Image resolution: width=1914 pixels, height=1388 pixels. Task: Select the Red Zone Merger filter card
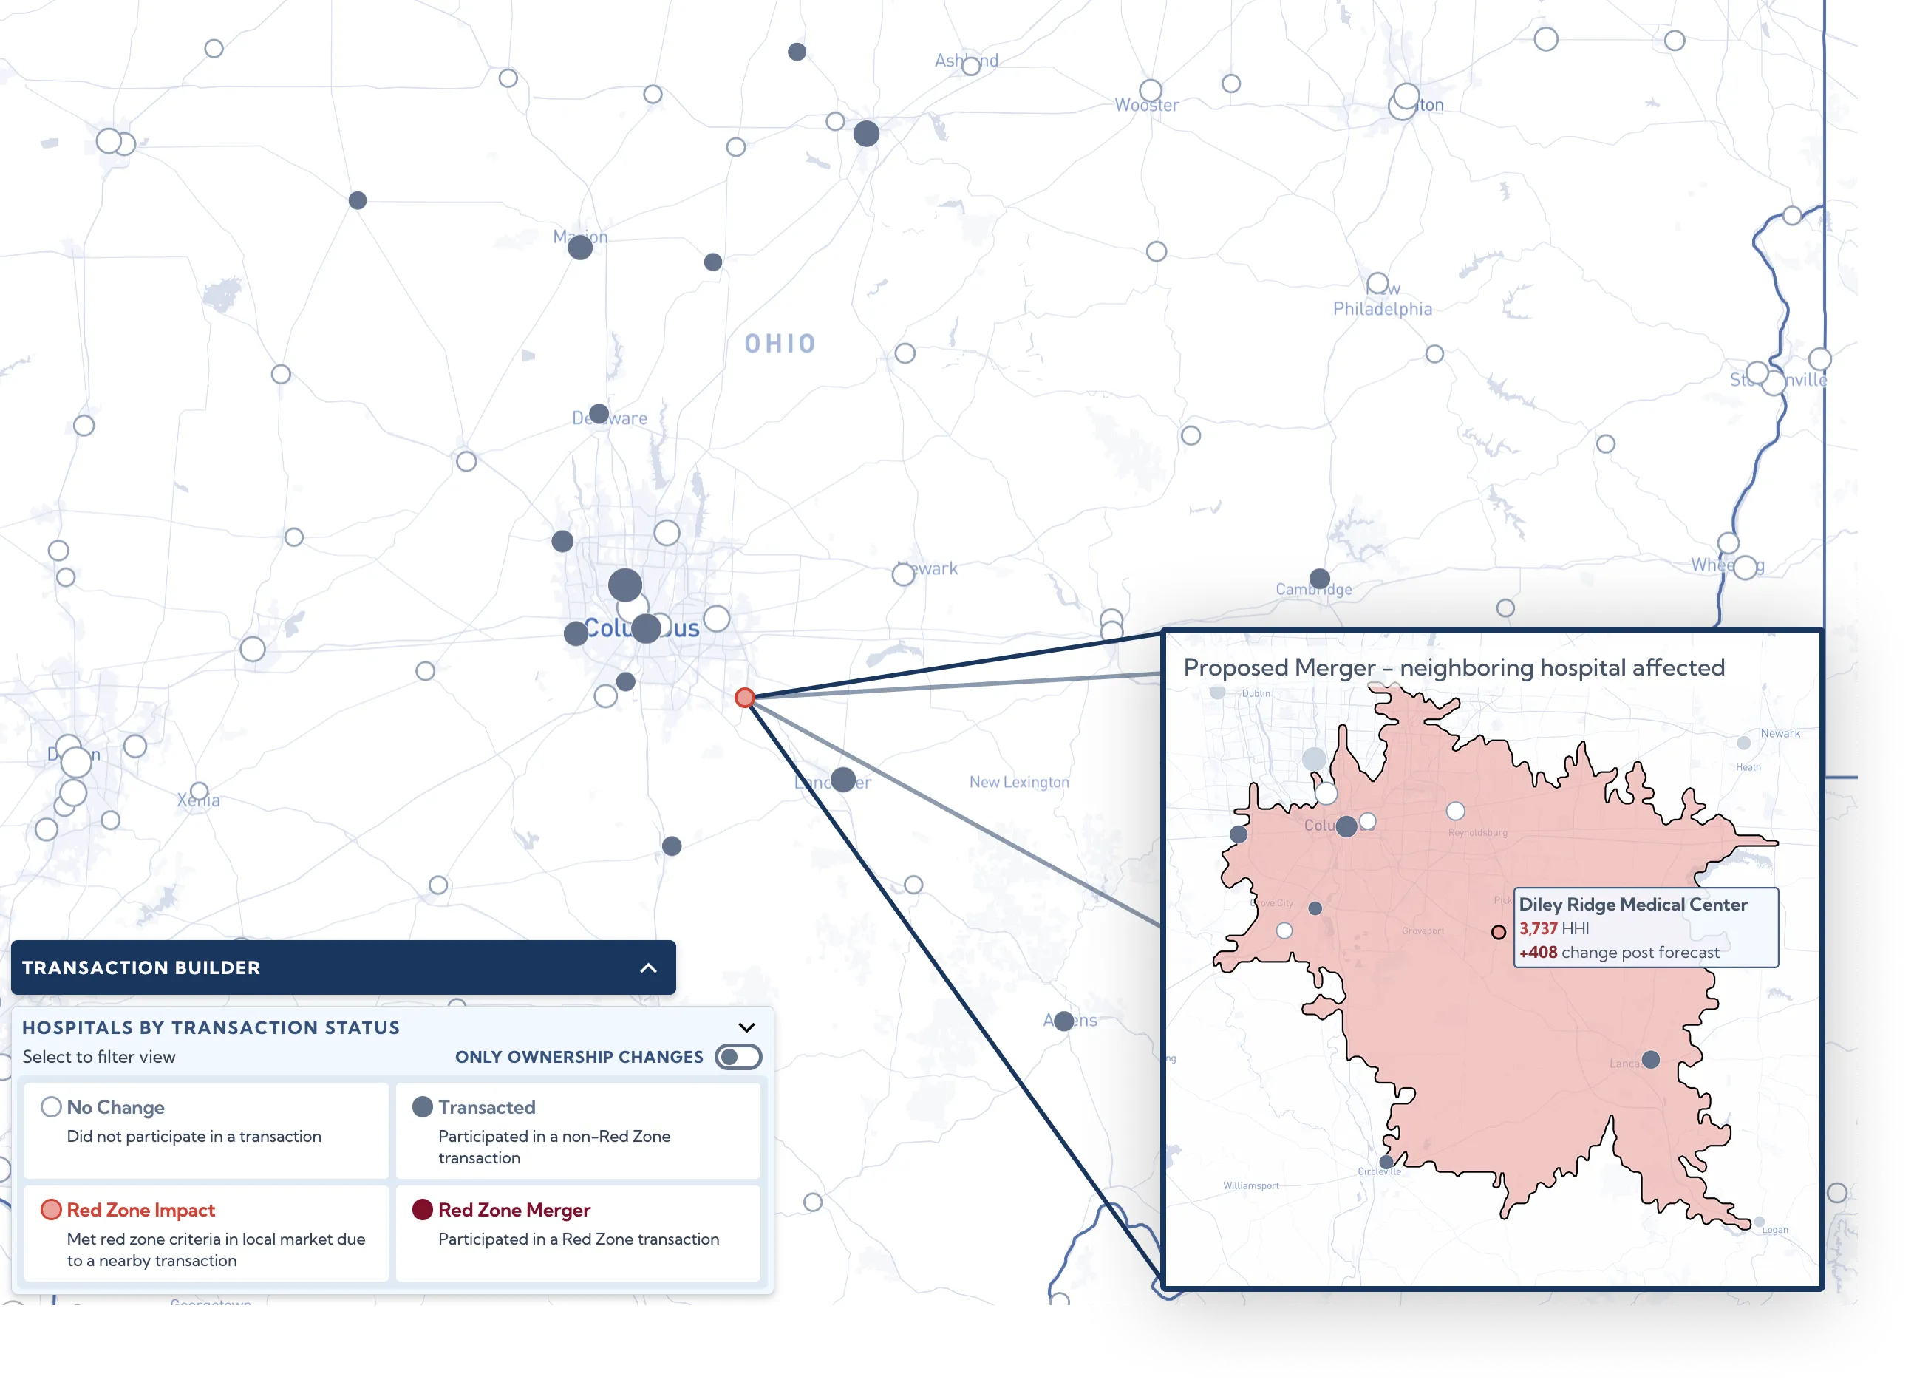pyautogui.click(x=578, y=1233)
